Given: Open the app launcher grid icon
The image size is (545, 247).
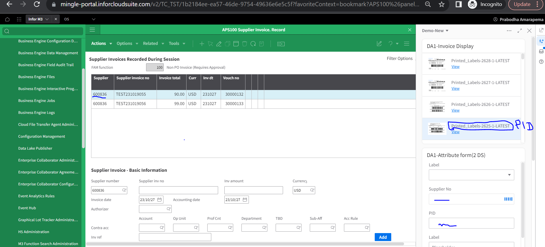Looking at the screenshot, I should coord(19,19).
